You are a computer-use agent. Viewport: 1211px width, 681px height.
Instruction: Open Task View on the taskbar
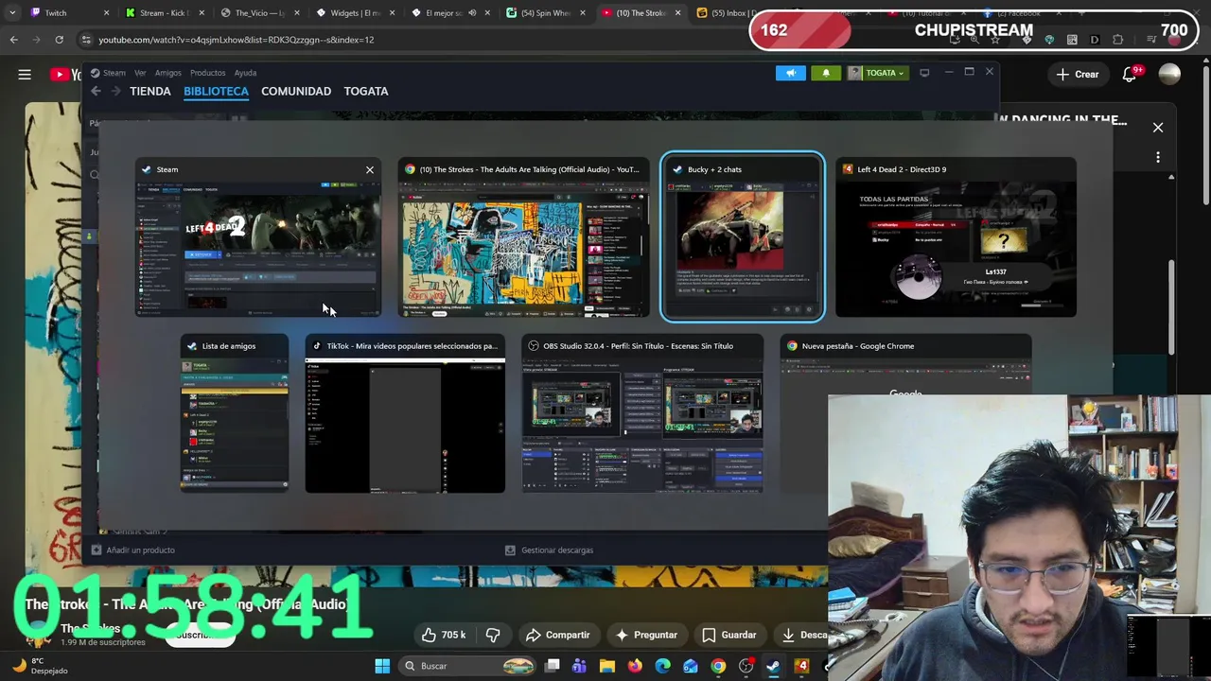point(553,666)
